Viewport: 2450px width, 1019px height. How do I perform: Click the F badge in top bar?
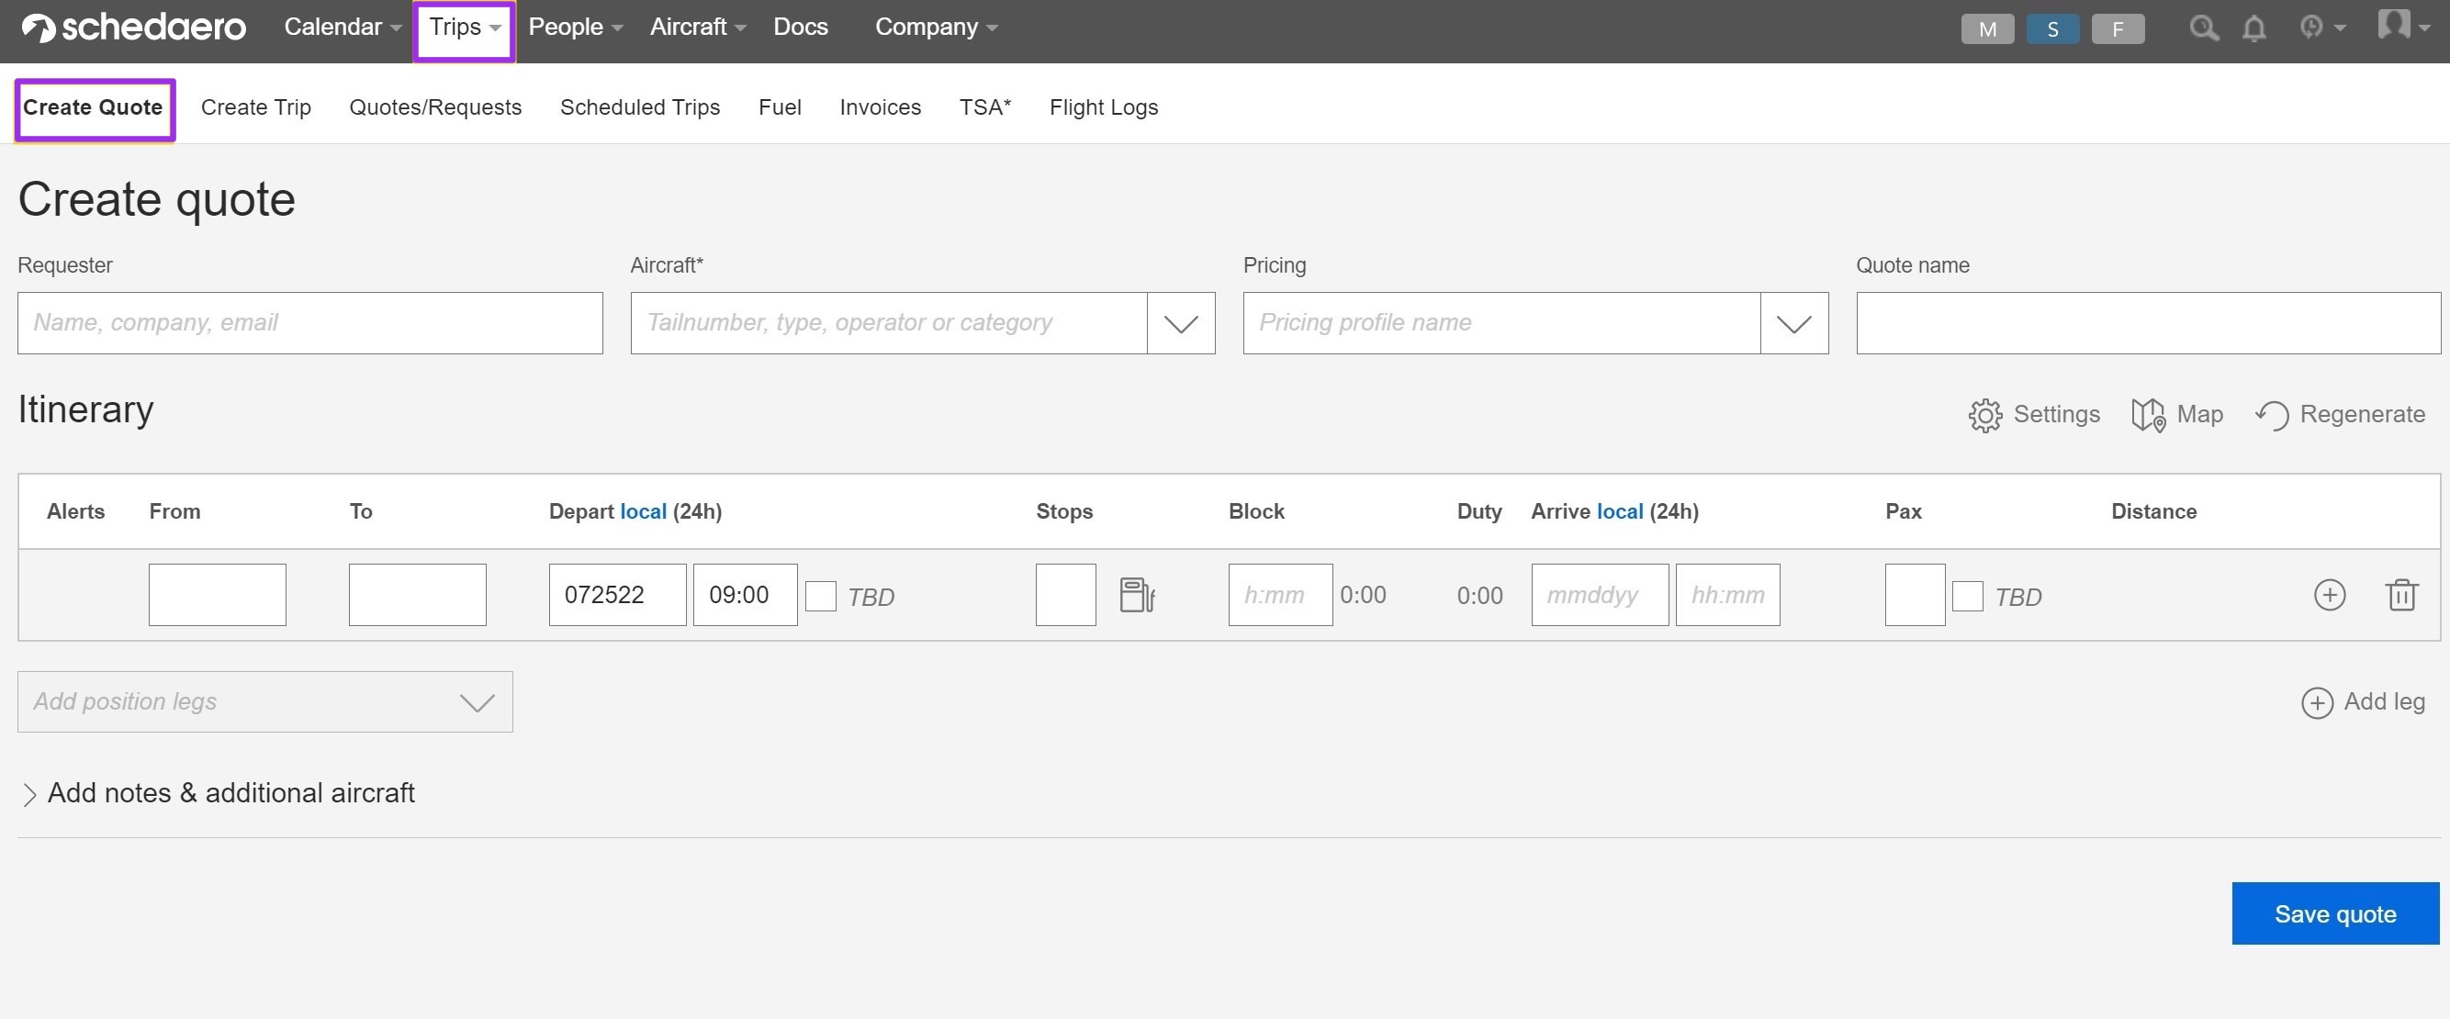(2118, 28)
